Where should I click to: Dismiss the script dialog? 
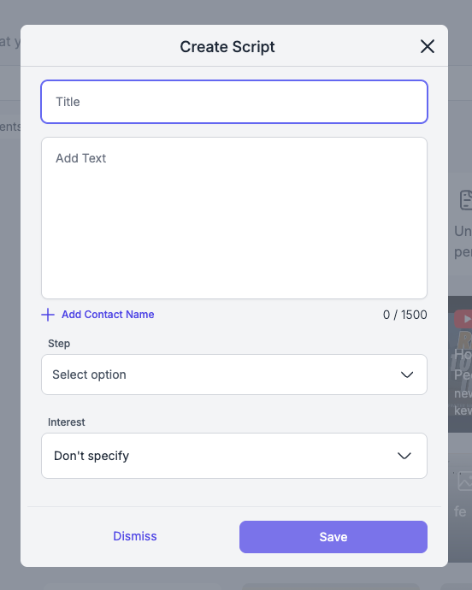(135, 536)
